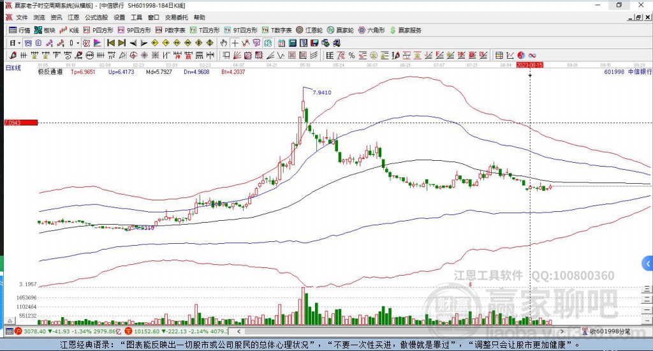Open the P四方形 tool
Image resolution: width=653 pixels, height=351 pixels.
pyautogui.click(x=98, y=30)
